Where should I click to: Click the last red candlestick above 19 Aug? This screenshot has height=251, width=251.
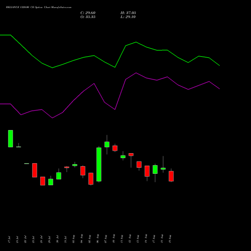pos(171,176)
